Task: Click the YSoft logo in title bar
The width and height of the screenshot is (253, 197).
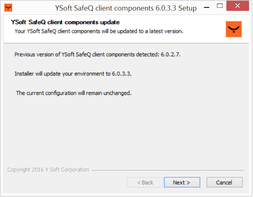Action: (x=9, y=7)
